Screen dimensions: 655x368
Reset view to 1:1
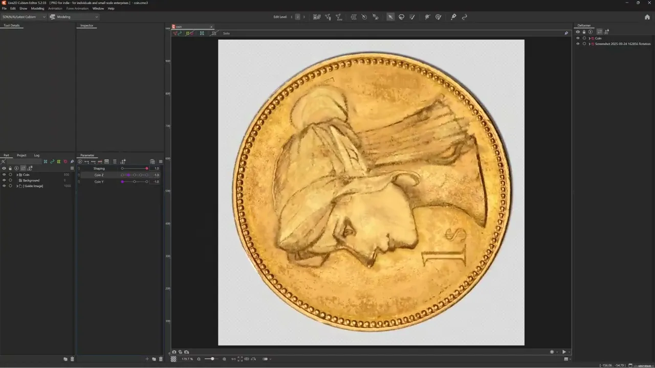233,359
